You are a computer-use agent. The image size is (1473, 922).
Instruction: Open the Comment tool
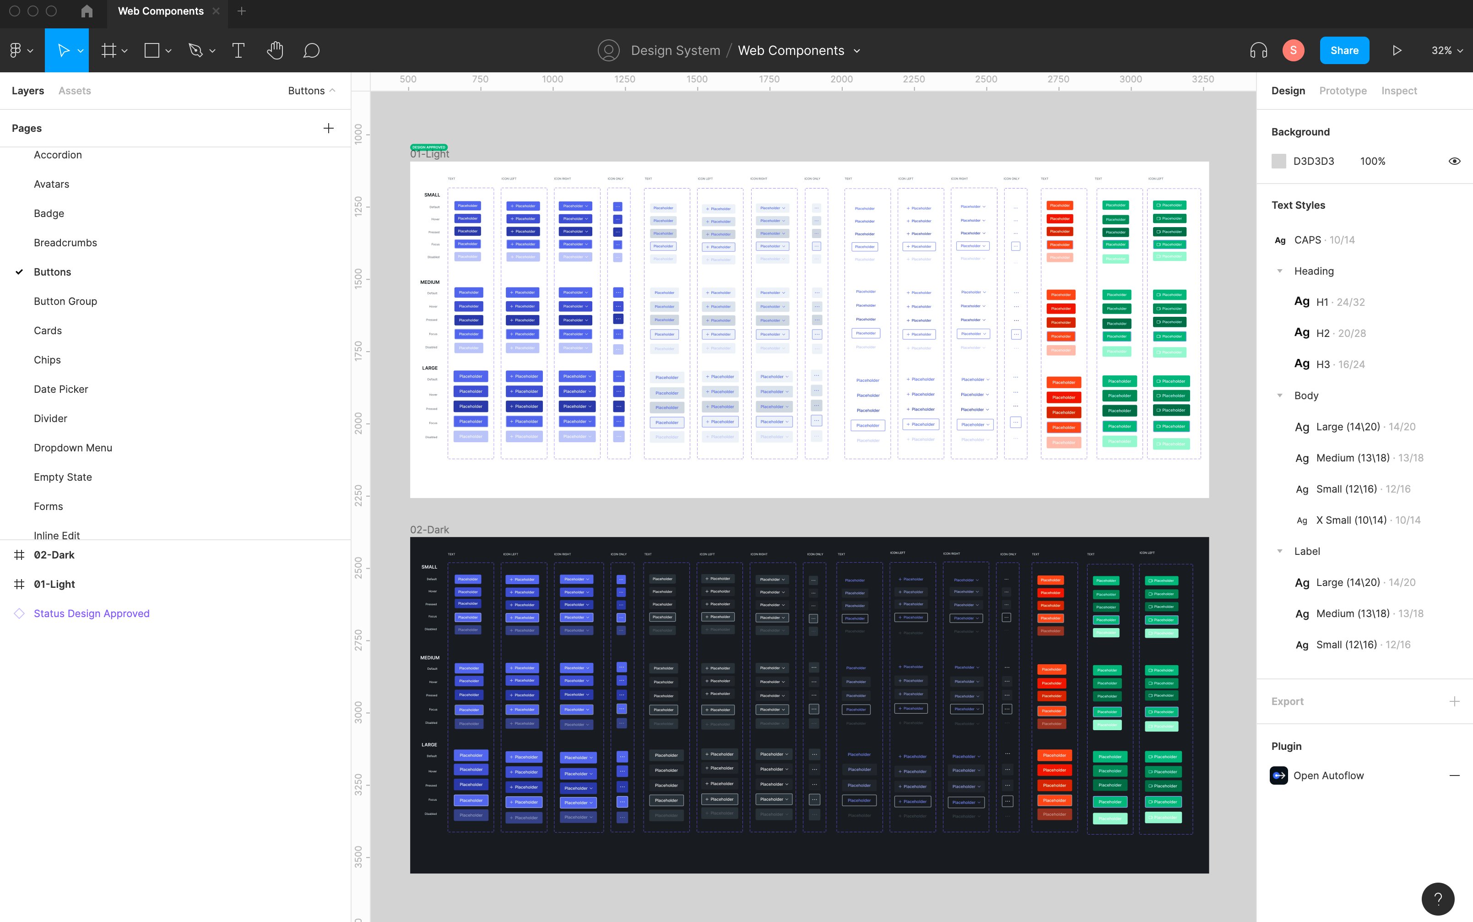(312, 50)
